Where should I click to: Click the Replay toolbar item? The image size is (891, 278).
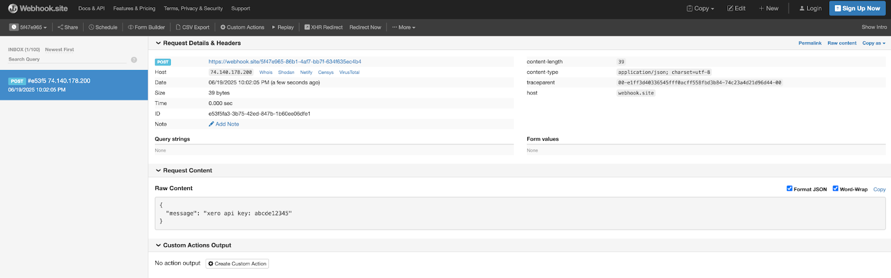pyautogui.click(x=283, y=27)
